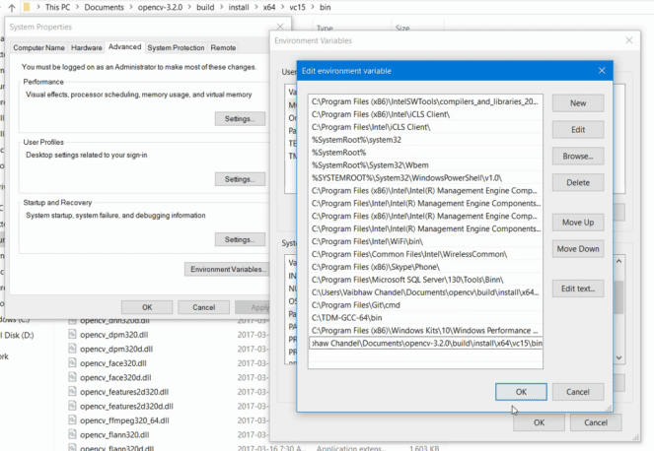Click file icon beside opencv_dpm320.dll

click(72, 335)
